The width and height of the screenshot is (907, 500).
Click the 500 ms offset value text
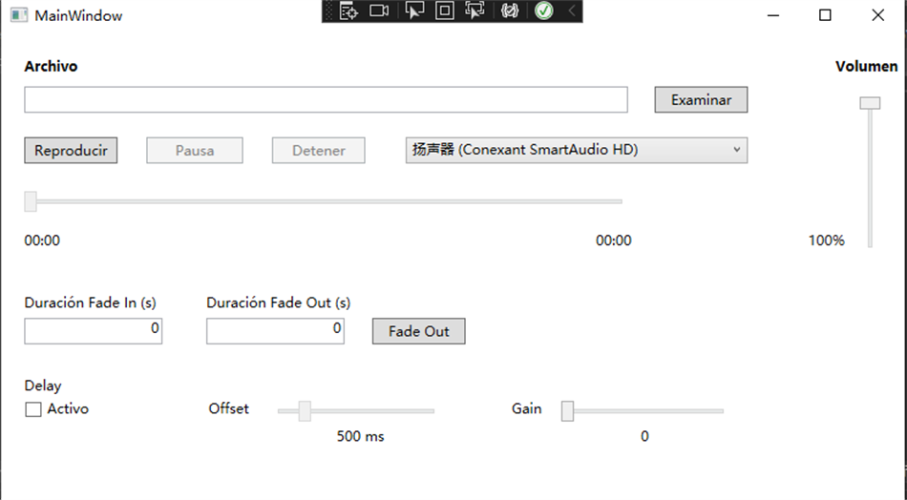point(360,436)
